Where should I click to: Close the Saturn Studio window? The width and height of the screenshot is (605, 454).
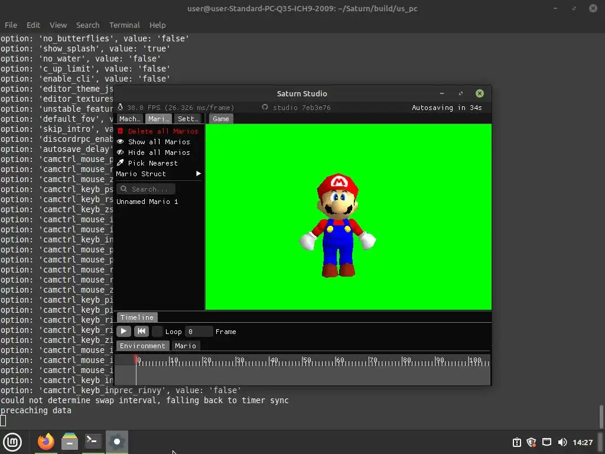[x=480, y=93]
